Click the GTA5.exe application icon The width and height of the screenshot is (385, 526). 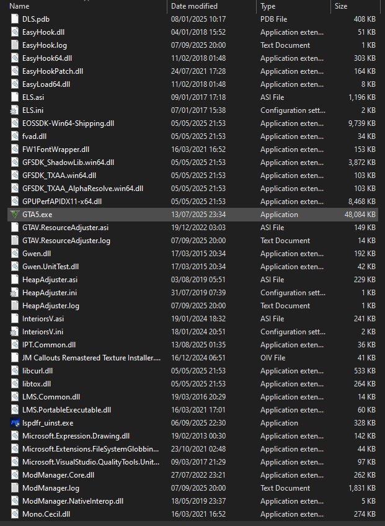coord(15,215)
